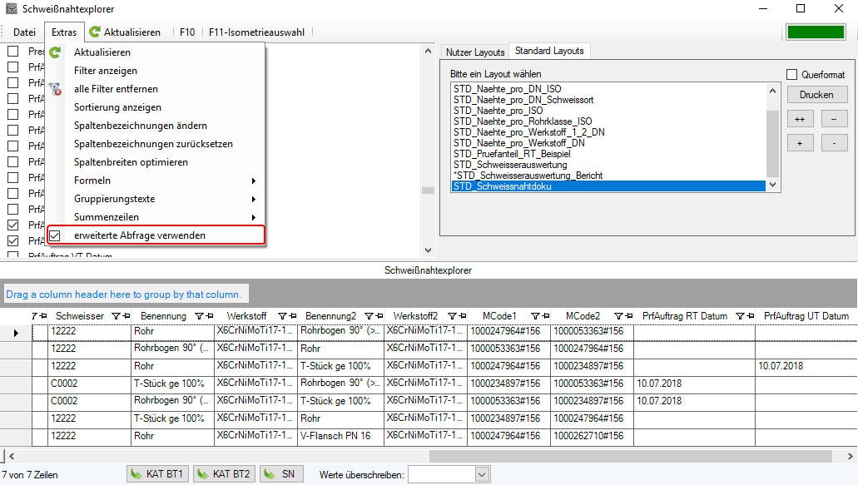Select STD_Pruefanteil_RT_Beispiel in the layout list
This screenshot has width=858, height=485.
coord(512,154)
